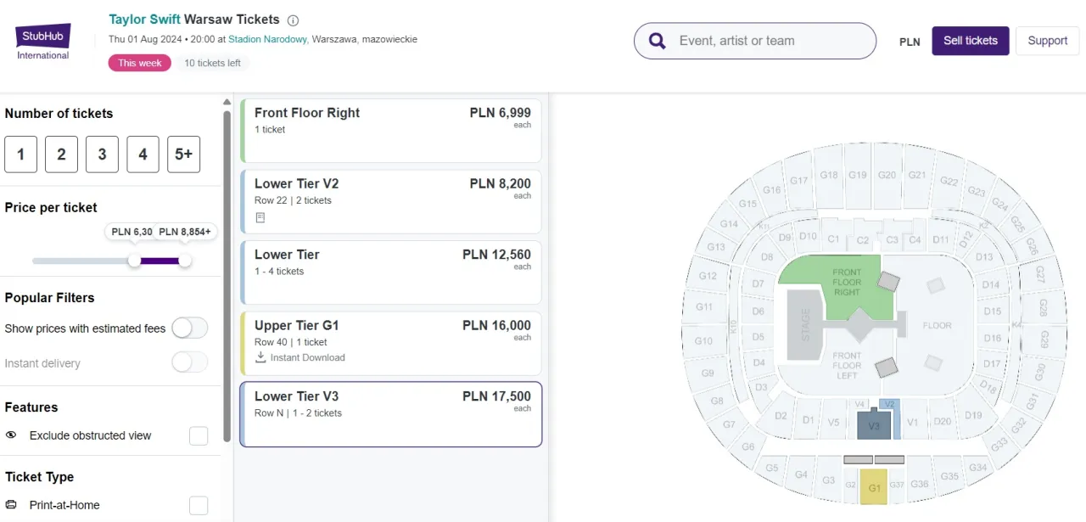Open the Support page
The width and height of the screenshot is (1086, 522).
[1047, 40]
